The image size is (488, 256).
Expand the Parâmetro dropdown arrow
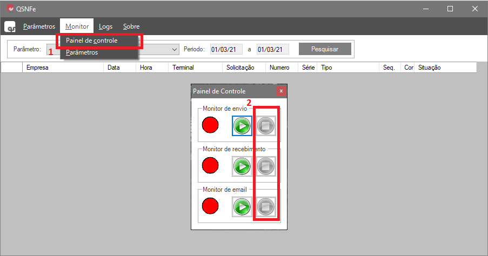coord(174,49)
